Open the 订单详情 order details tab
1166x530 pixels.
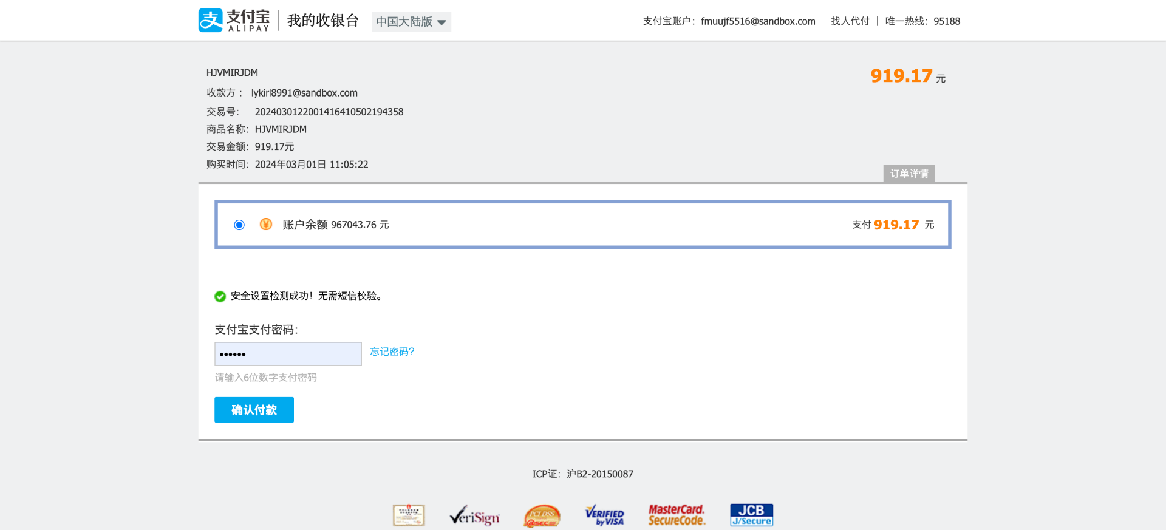(x=909, y=174)
